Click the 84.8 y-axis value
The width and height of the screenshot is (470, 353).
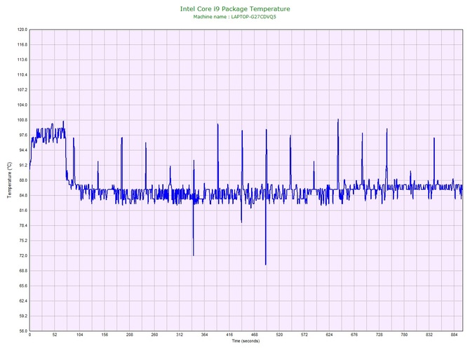(x=23, y=195)
